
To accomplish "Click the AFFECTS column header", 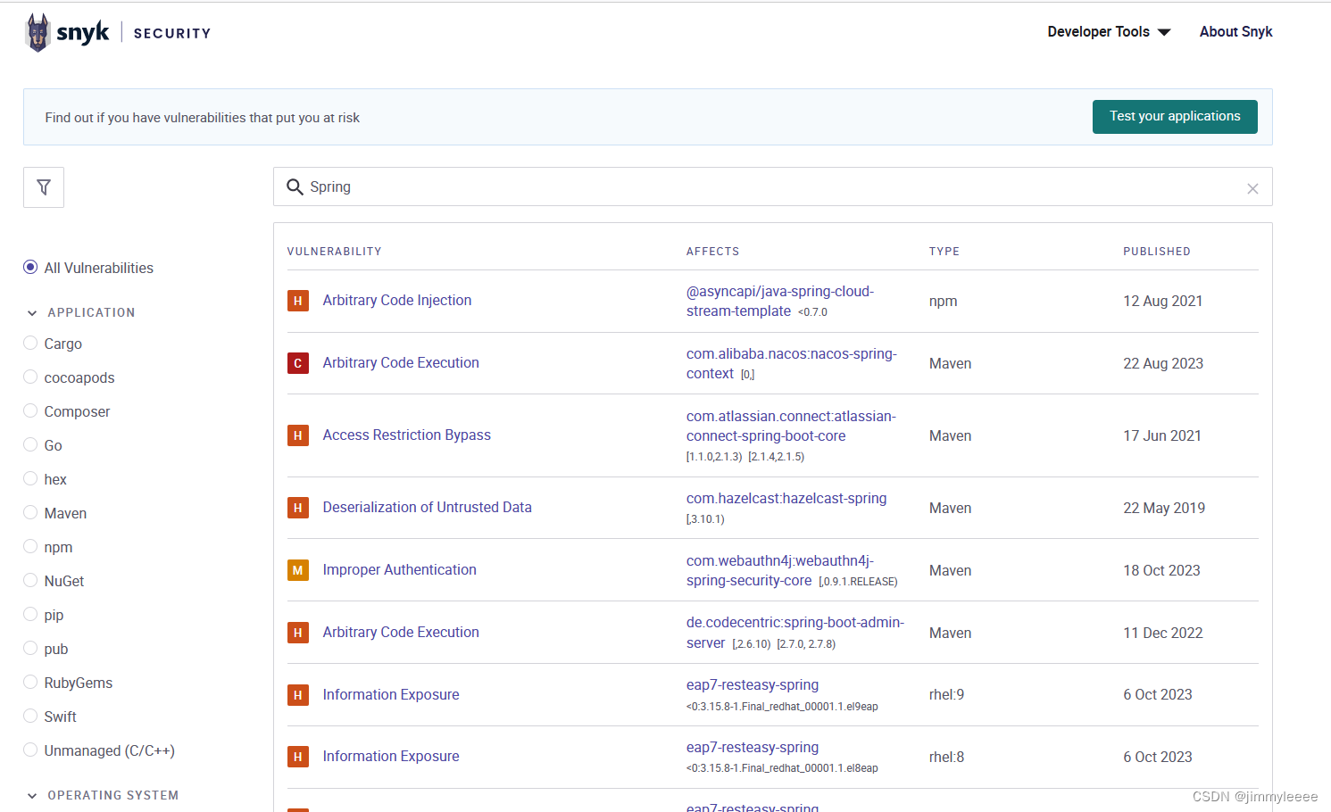I will 712,252.
